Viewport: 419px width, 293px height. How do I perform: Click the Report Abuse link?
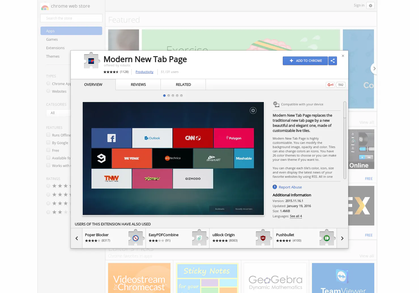click(x=290, y=187)
